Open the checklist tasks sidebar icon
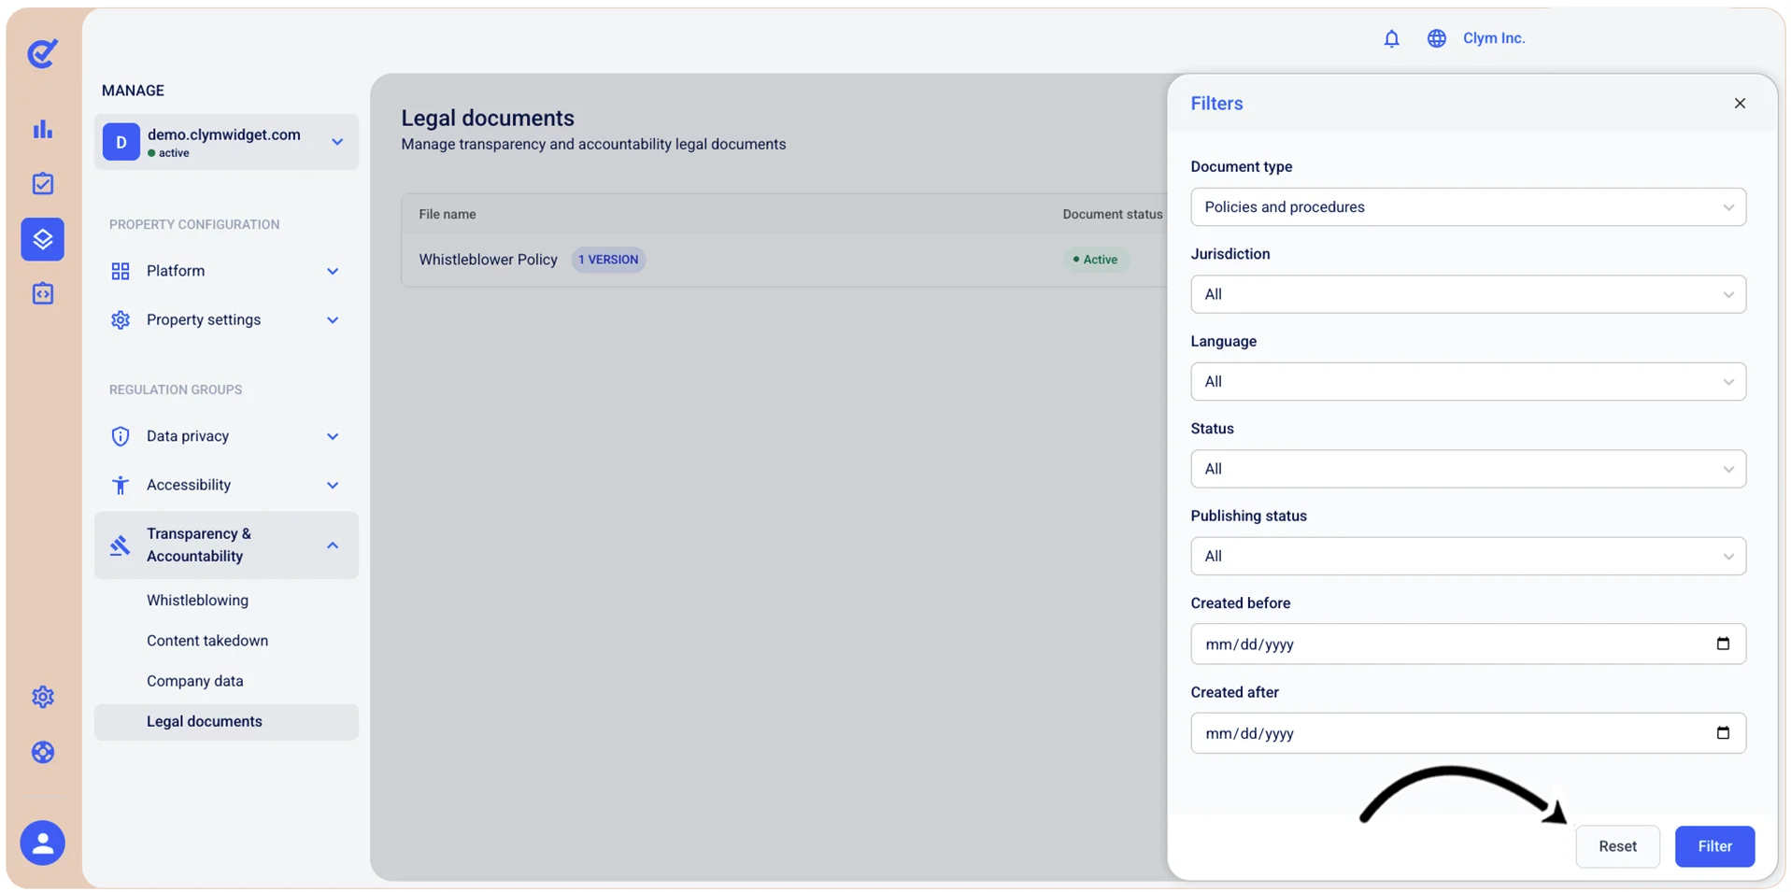The width and height of the screenshot is (1791, 892). point(42,183)
